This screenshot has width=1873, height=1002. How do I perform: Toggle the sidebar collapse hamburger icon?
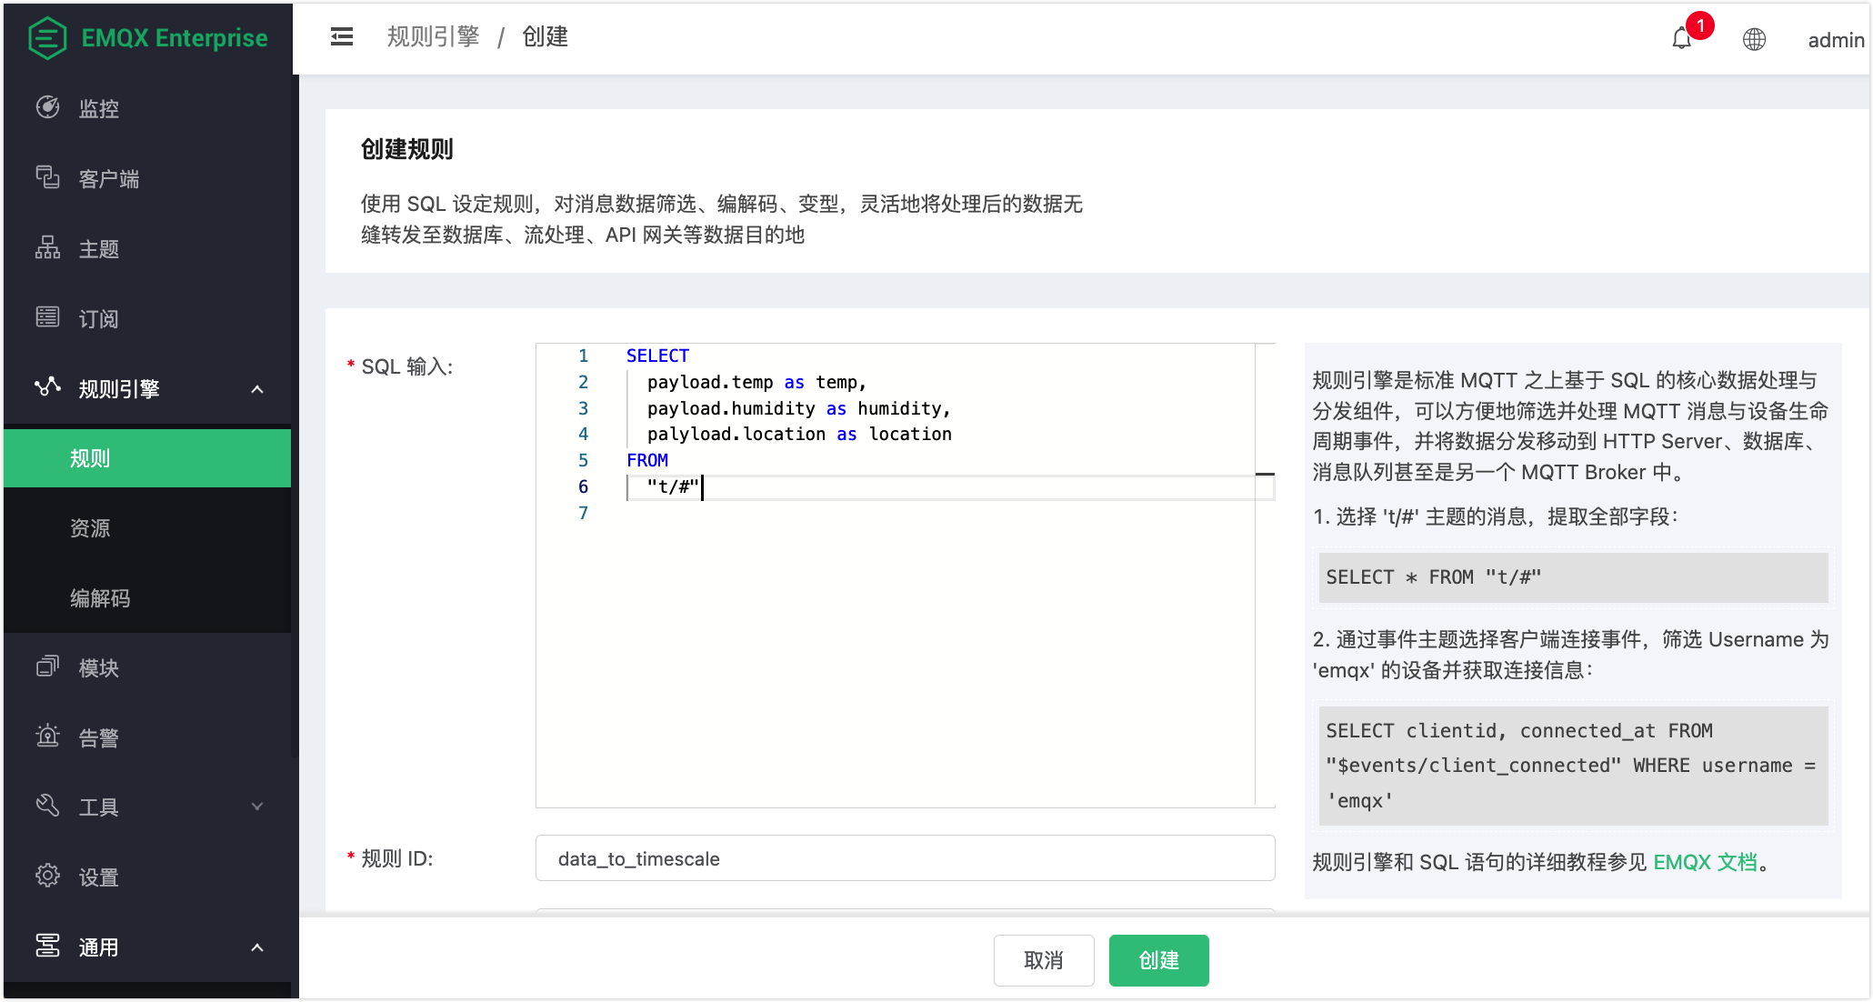[x=342, y=36]
